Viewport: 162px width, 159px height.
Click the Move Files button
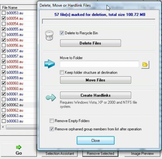(96, 80)
